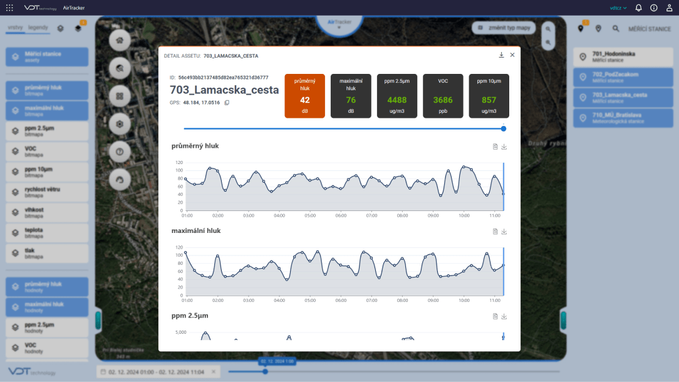The image size is (679, 382).
Task: Expand the right side panel handle
Action: pos(563,320)
